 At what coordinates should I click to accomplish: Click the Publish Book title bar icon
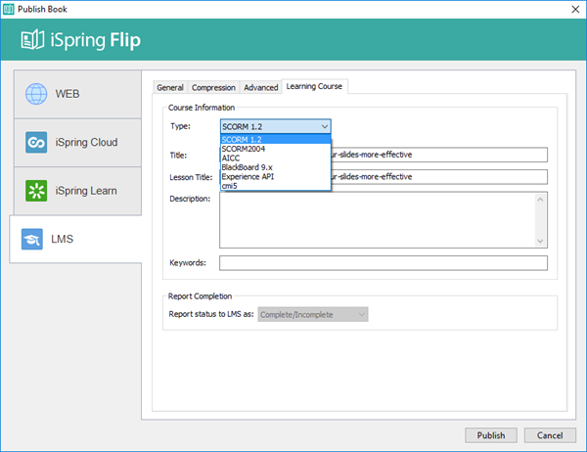point(8,9)
